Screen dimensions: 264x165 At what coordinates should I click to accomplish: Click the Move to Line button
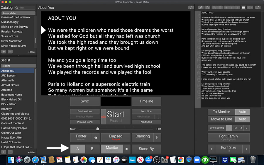221,119
